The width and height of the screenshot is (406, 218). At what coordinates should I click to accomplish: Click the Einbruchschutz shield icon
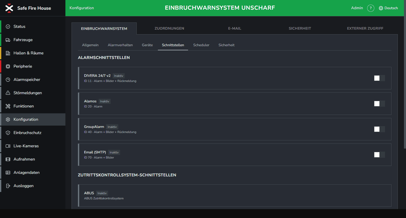(x=8, y=133)
